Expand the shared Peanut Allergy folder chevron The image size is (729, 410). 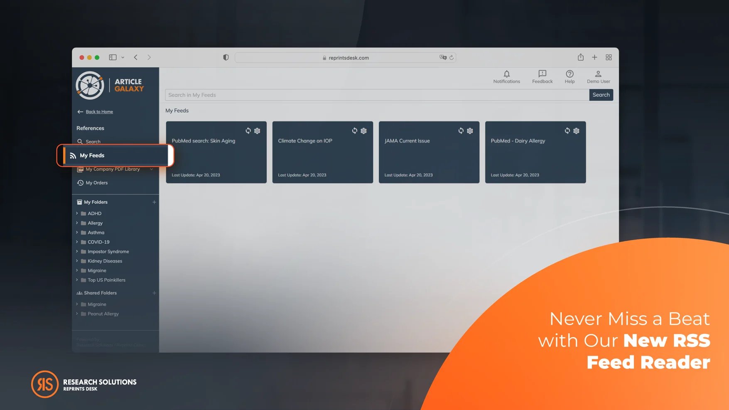[x=77, y=314]
